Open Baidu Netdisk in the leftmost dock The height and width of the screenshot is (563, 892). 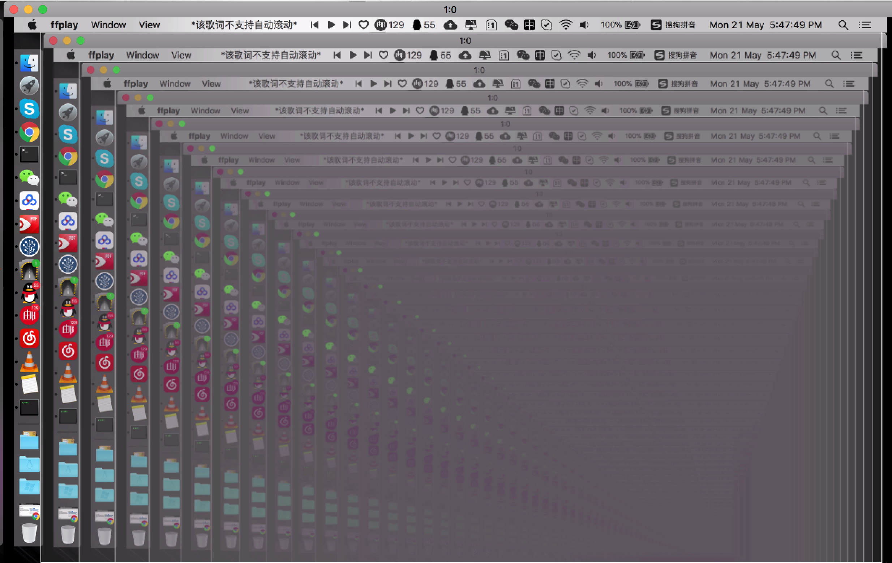click(29, 201)
